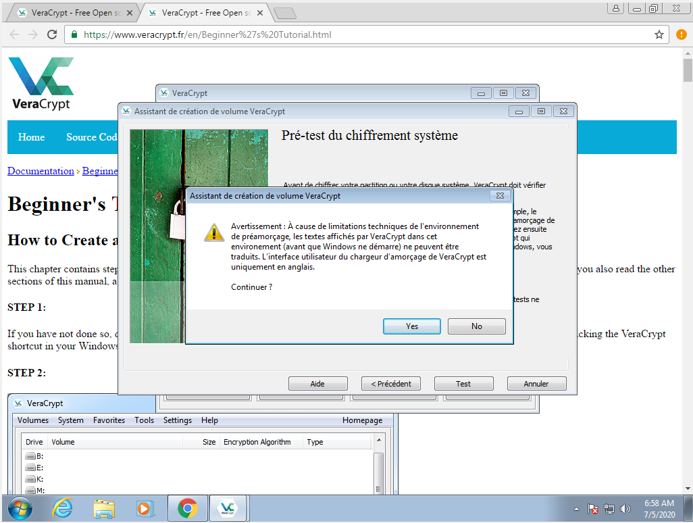Click the VeraCrypt icon in the wizard title bar

pos(126,111)
